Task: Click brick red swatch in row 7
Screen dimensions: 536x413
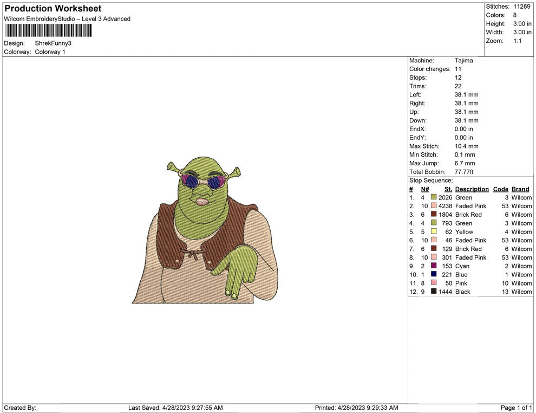Action: pos(434,248)
